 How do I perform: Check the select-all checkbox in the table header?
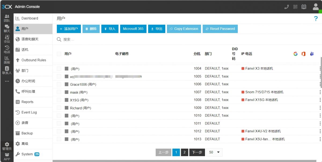point(58,54)
